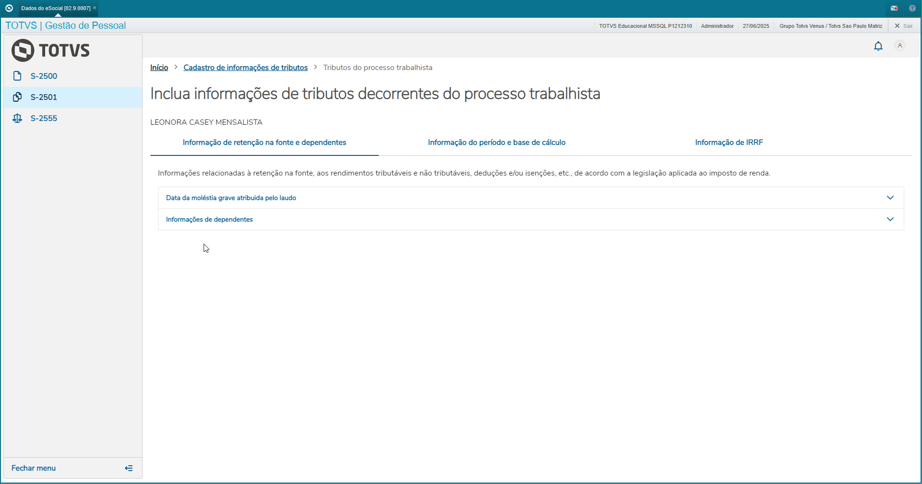The height and width of the screenshot is (484, 922).
Task: Go to Início breadcrumb link
Action: (159, 68)
